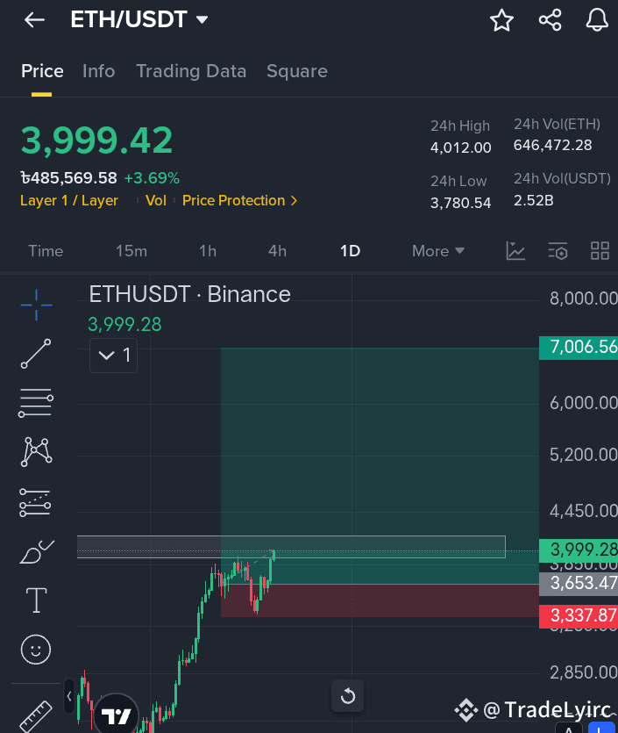Open the Price Protection link
The width and height of the screenshot is (618, 733).
(239, 200)
